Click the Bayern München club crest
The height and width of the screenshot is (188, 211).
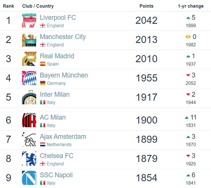coord(29,78)
